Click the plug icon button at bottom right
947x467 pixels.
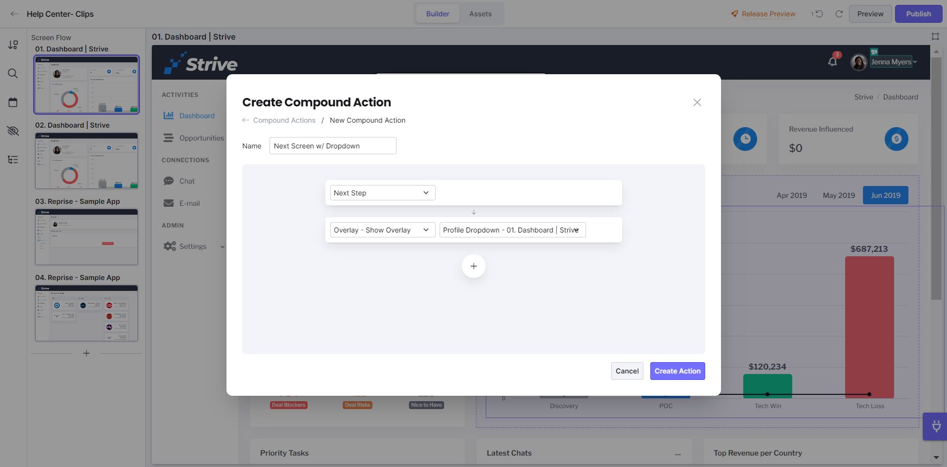[x=936, y=426]
